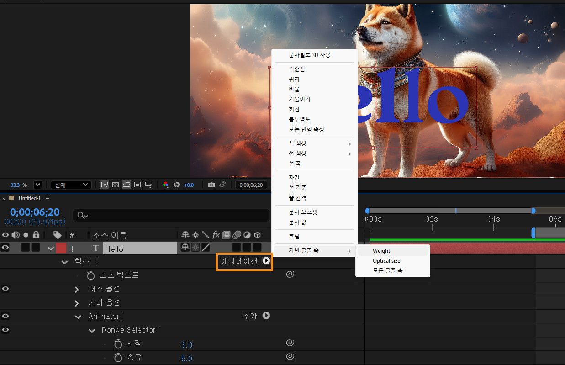Open Untitled-1 panel menu hamburger
The height and width of the screenshot is (365, 565).
48,198
